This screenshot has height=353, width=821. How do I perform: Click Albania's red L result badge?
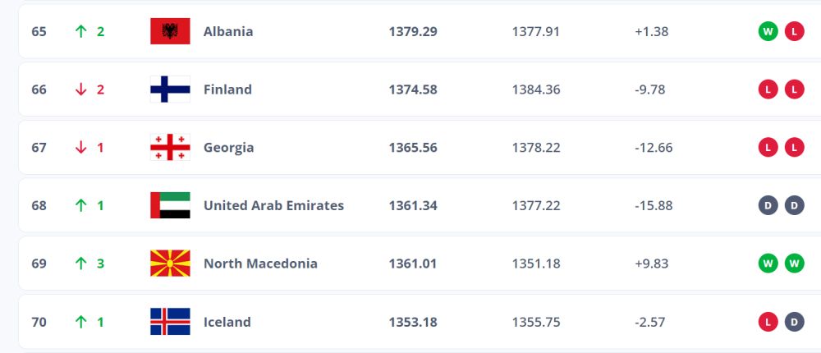click(794, 31)
